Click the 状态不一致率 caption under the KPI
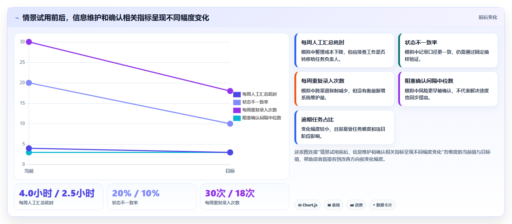The width and height of the screenshot is (512, 224). pos(125,203)
